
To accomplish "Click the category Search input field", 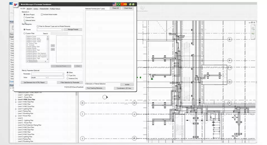I will pos(59,34).
